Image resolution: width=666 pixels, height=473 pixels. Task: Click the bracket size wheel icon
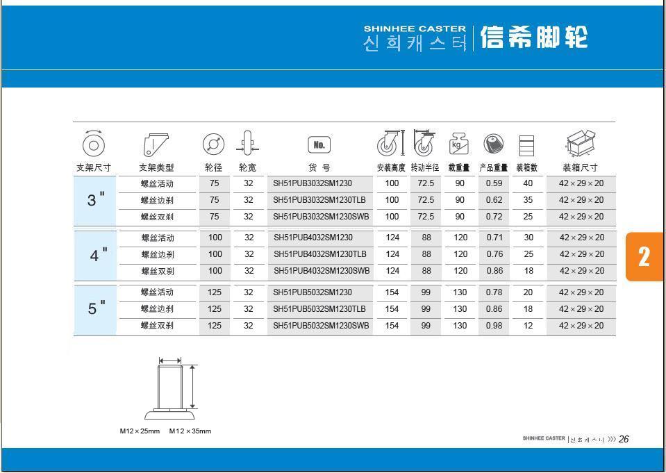click(x=93, y=144)
